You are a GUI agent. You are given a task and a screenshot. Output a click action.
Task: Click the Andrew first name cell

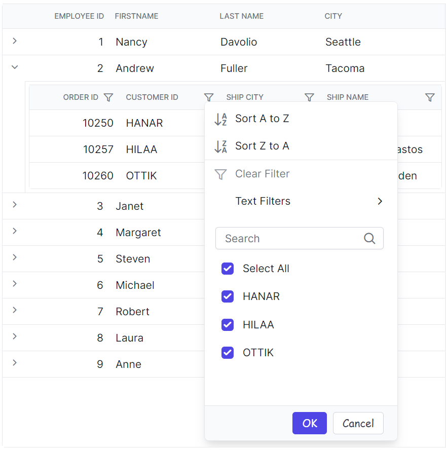(x=135, y=68)
